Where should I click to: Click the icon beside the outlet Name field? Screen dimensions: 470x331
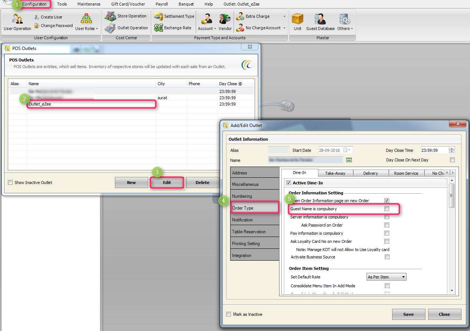tap(349, 160)
